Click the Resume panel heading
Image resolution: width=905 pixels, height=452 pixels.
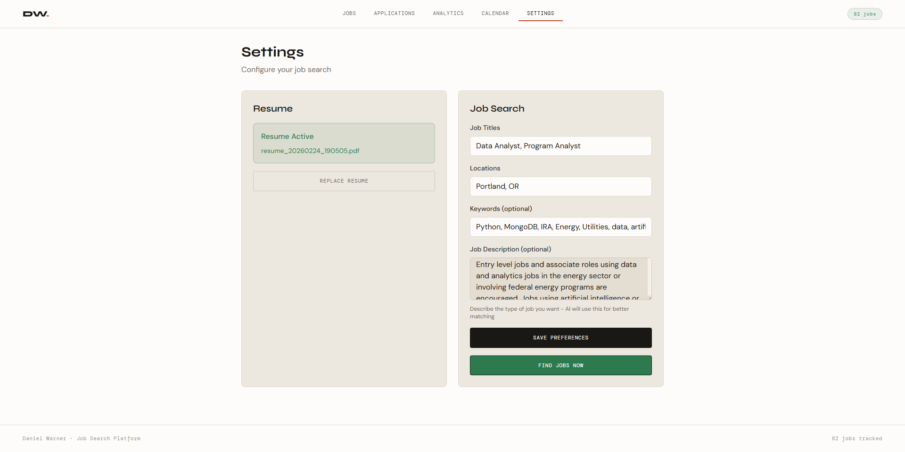[273, 109]
